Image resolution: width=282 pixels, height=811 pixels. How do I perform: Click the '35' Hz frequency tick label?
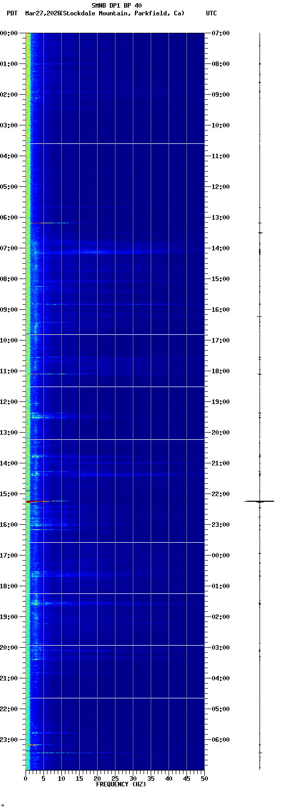point(151,779)
